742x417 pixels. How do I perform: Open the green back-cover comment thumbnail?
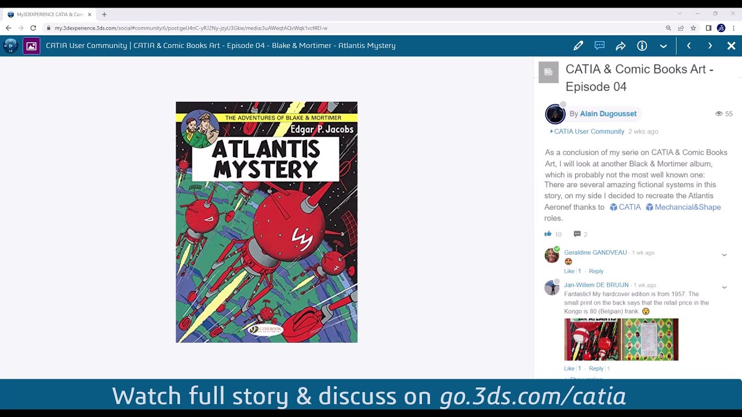pos(650,339)
